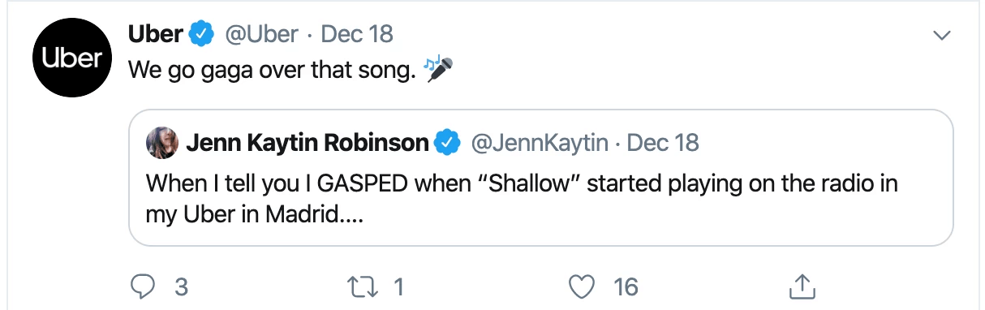Image resolution: width=985 pixels, height=310 pixels.
Task: Open the Uber profile avatar
Action: 72,58
